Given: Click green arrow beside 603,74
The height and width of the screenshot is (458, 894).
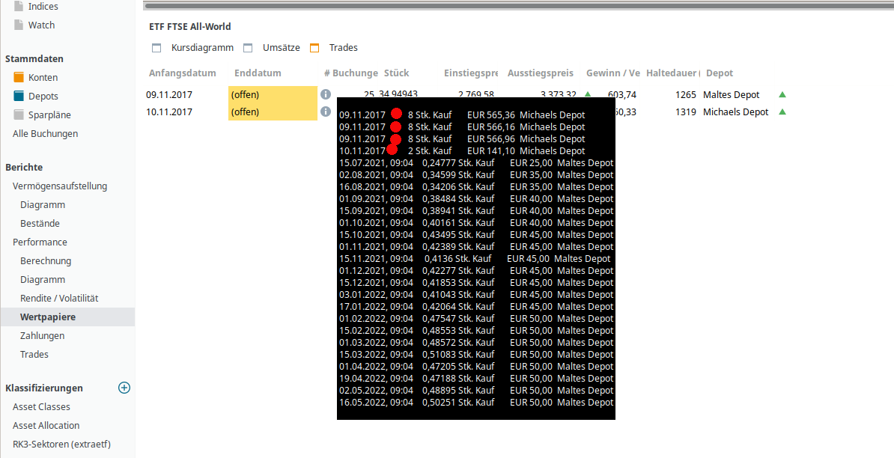Looking at the screenshot, I should 588,94.
